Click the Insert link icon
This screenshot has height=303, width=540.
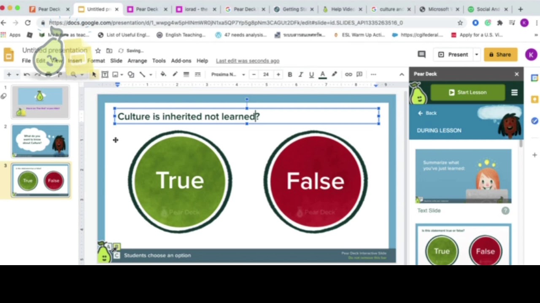pyautogui.click(x=348, y=74)
